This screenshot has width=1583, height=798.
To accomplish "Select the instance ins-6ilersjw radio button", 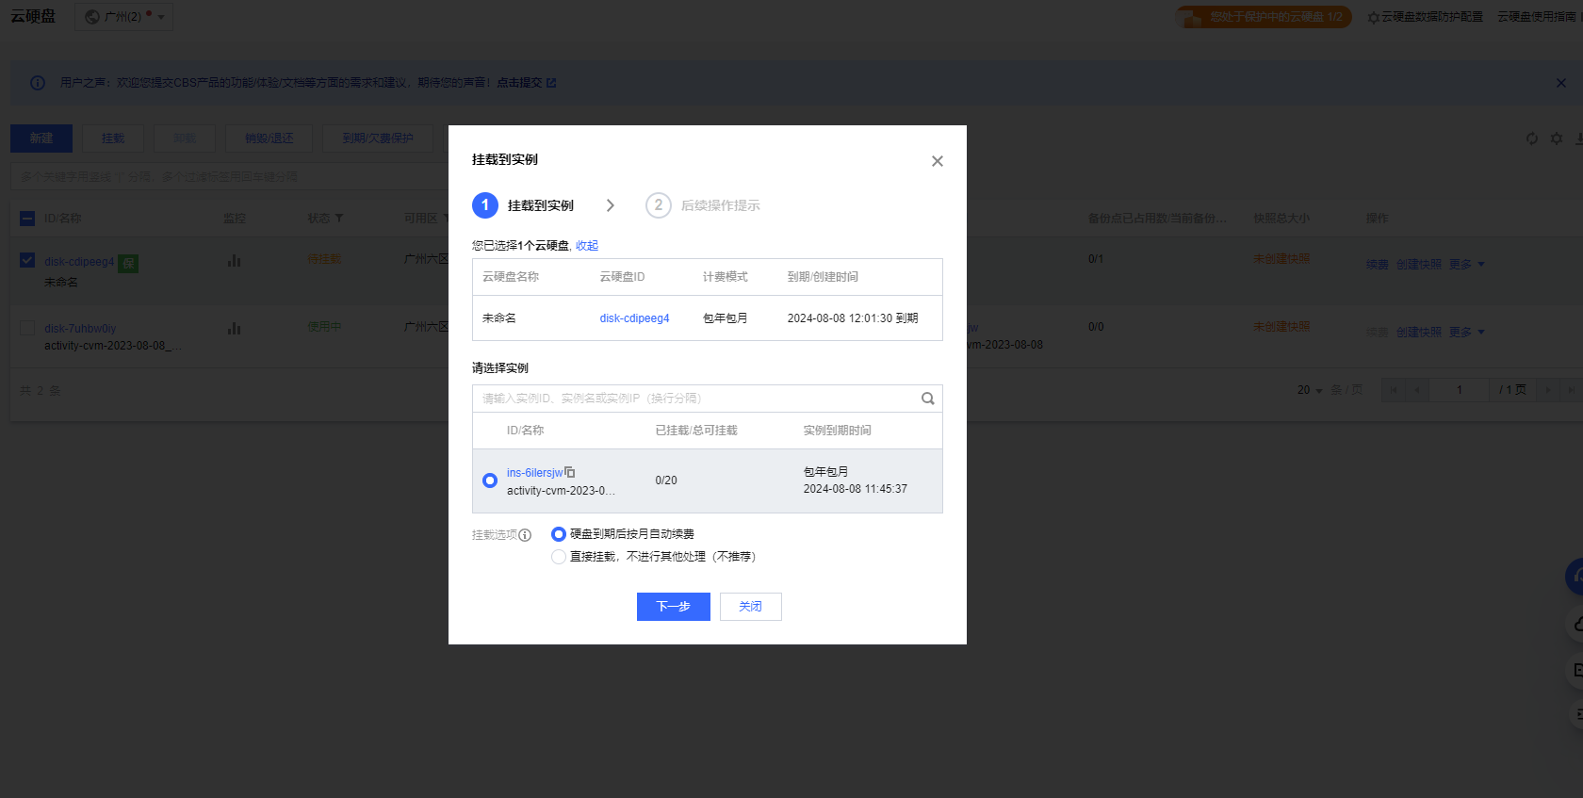I will 490,480.
